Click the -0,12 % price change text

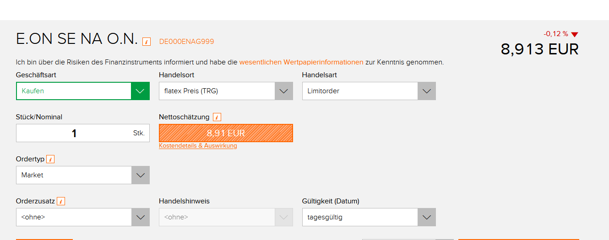pos(555,34)
